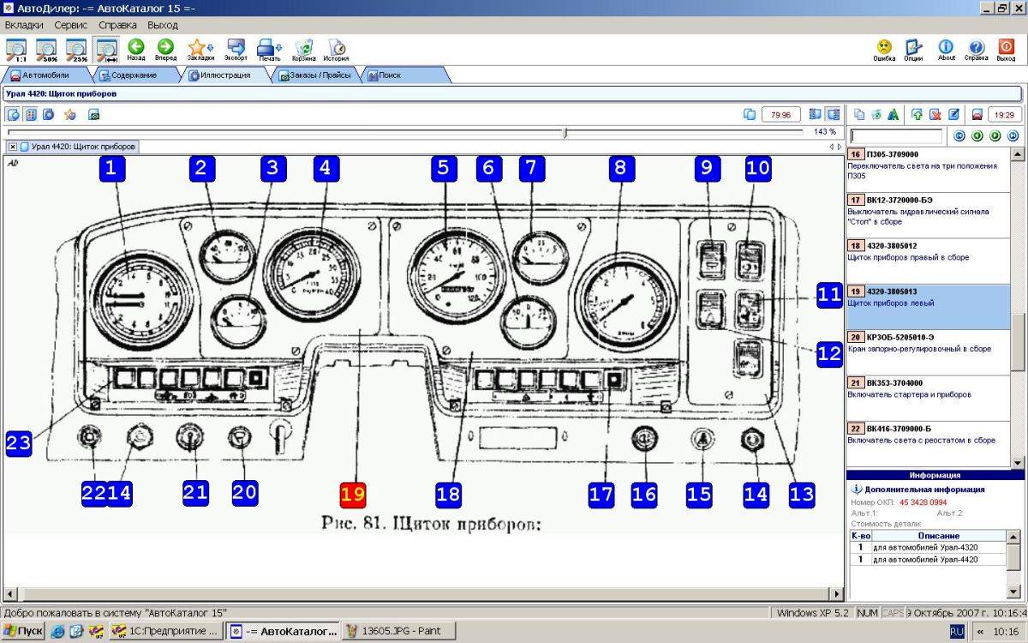This screenshot has height=643, width=1028.
Task: Click the 79:96 counter button
Action: click(x=780, y=114)
